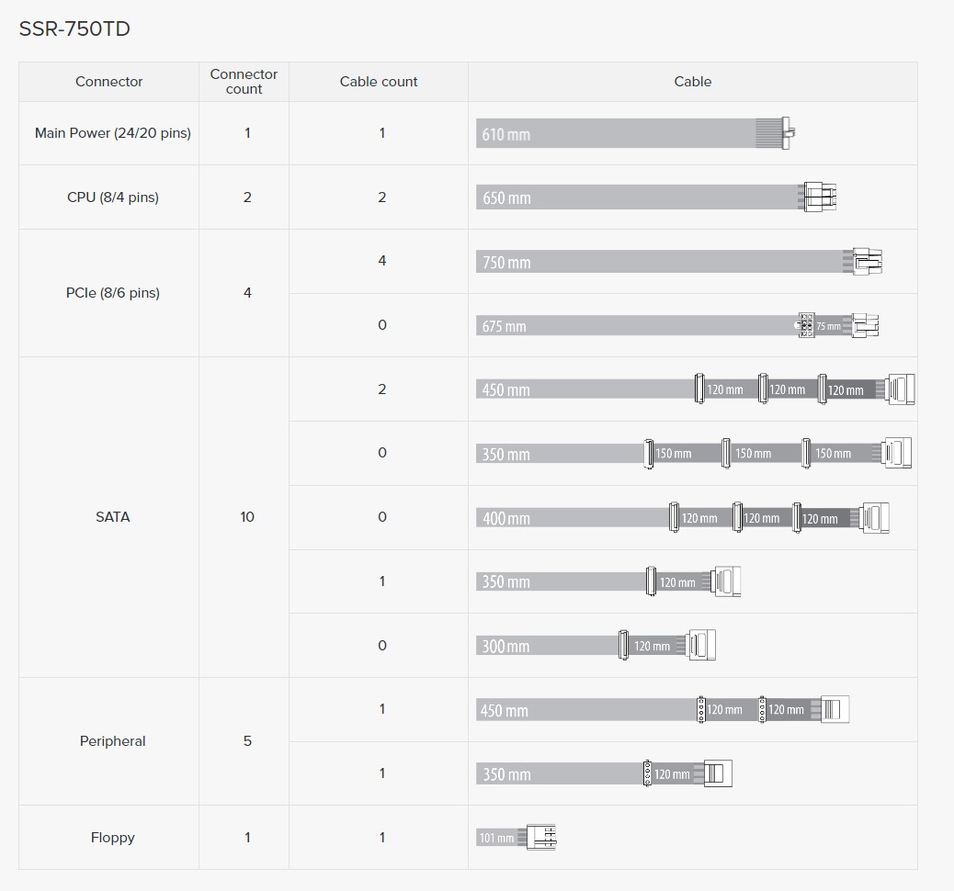Screen dimensions: 954x891
Task: Click the 610 mm main power cable image
Action: (616, 134)
